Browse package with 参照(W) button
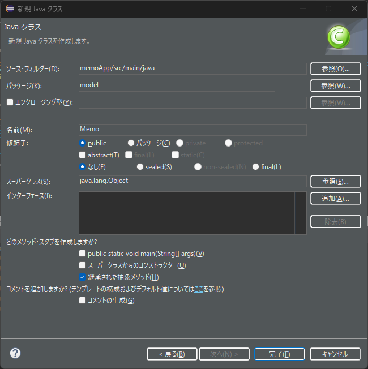 (x=336, y=85)
